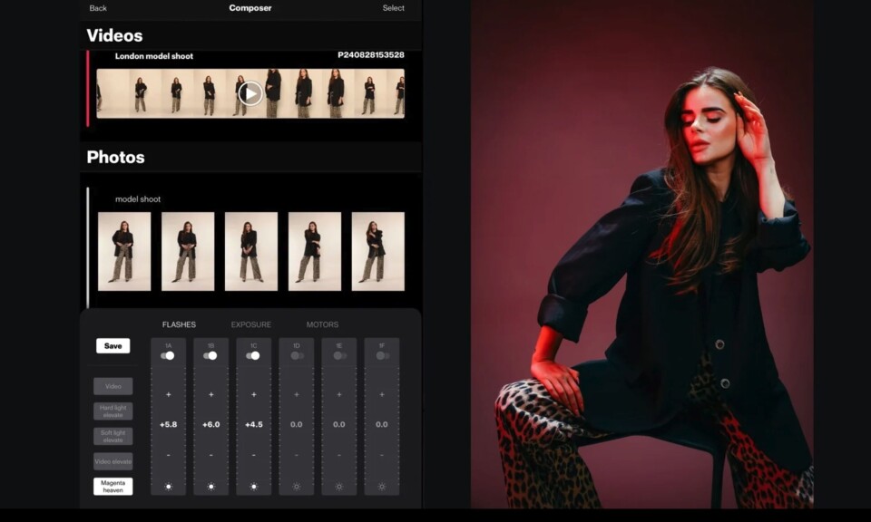Screen dimensions: 871x522
Task: Go Back from the Composer screen
Action: point(98,8)
